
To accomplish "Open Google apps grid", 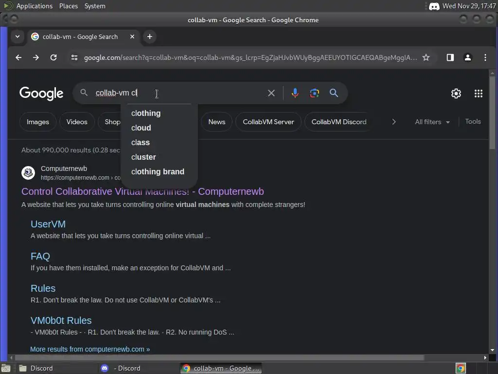I will [479, 93].
